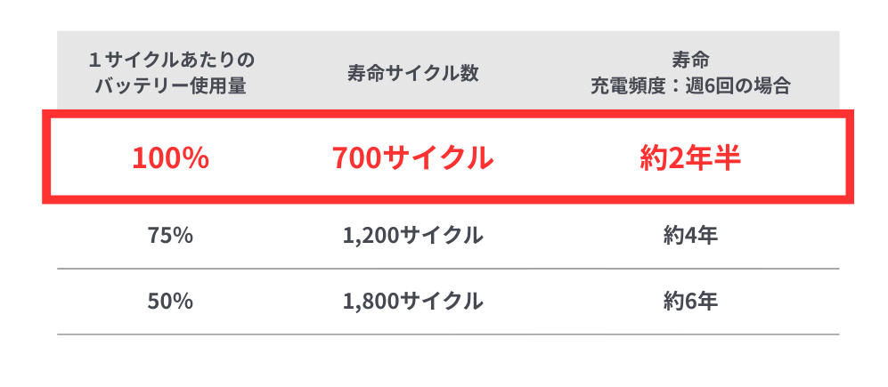Click the 寿命サイクル数 column header
Viewport: 888px width, 387px height.
coord(412,73)
